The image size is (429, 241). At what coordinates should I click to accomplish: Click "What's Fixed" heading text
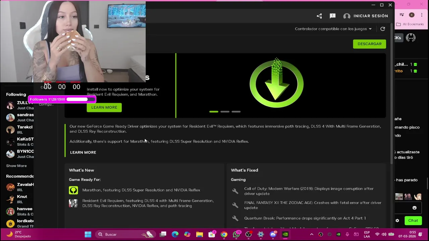coord(244,170)
